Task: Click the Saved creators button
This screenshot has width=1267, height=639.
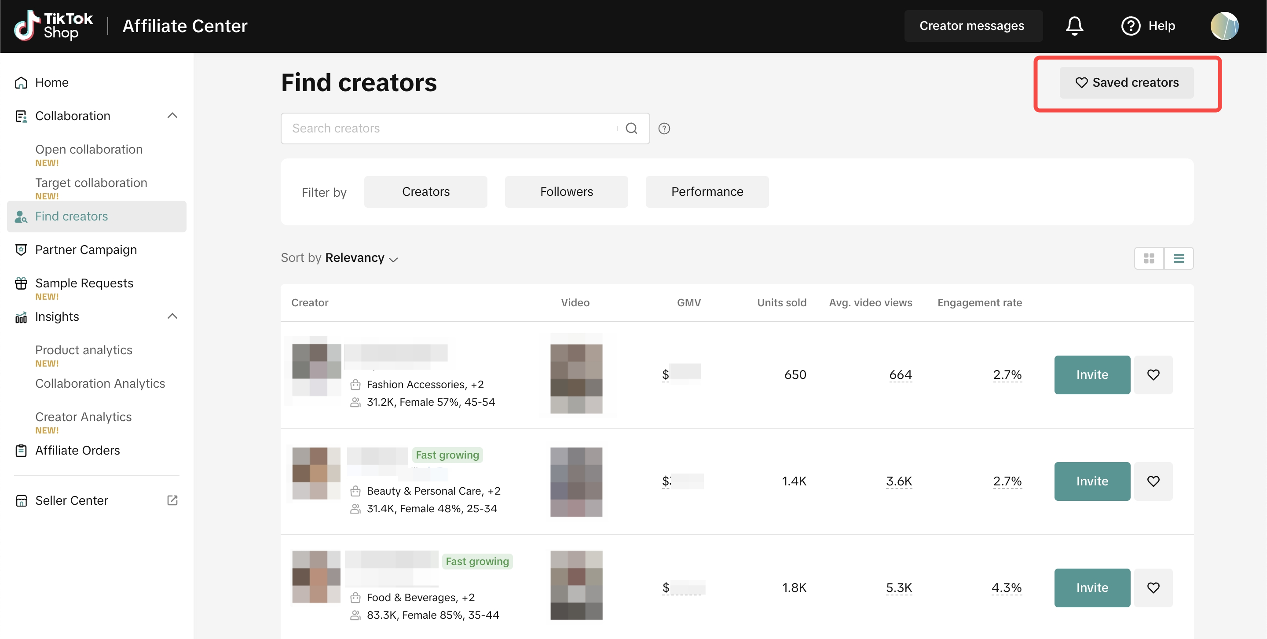Action: pyautogui.click(x=1126, y=83)
